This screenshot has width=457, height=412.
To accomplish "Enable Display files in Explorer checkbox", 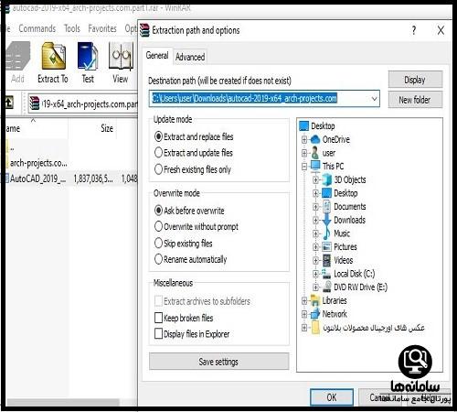I will point(158,333).
